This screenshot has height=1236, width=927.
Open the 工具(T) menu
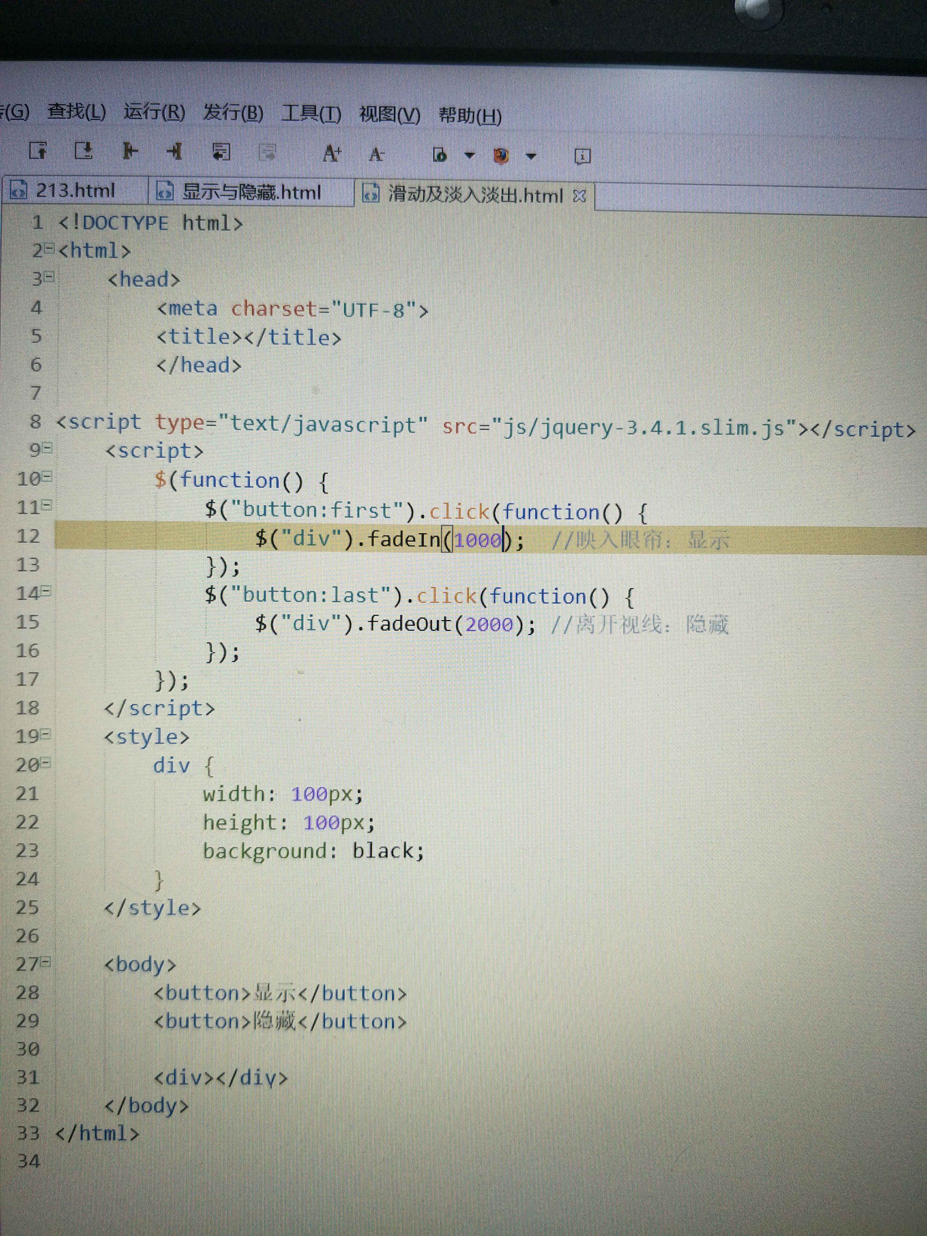tap(311, 113)
